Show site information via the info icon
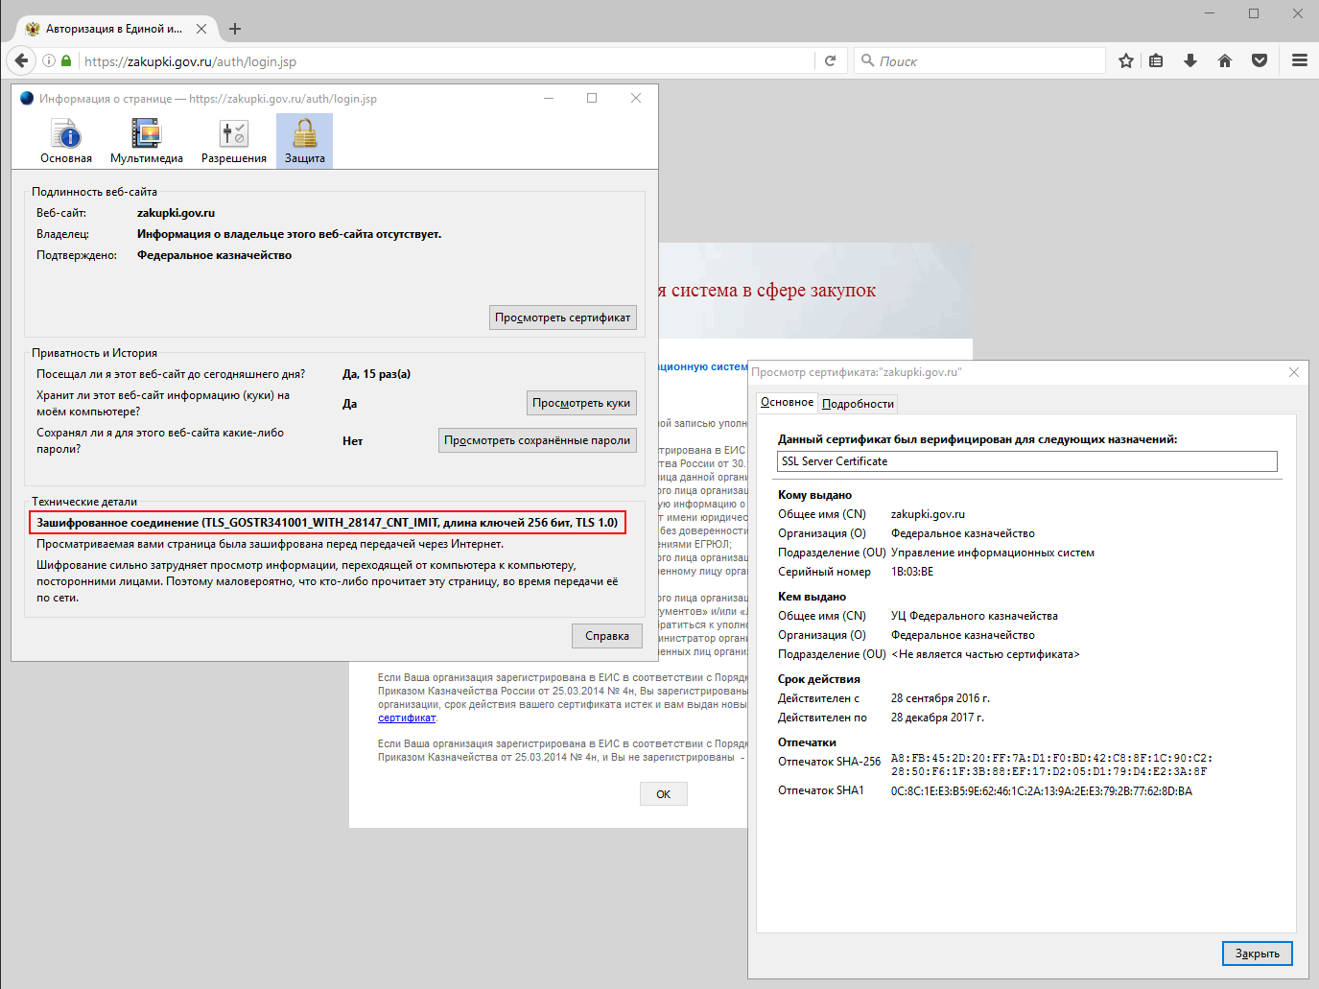Image resolution: width=1319 pixels, height=989 pixels. [x=49, y=60]
